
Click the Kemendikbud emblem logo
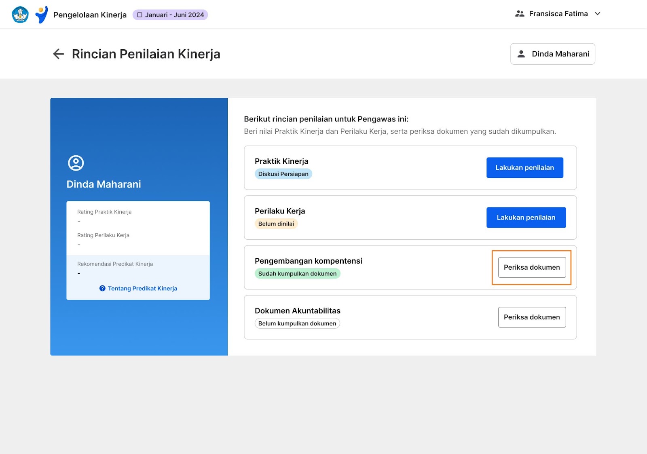click(20, 15)
